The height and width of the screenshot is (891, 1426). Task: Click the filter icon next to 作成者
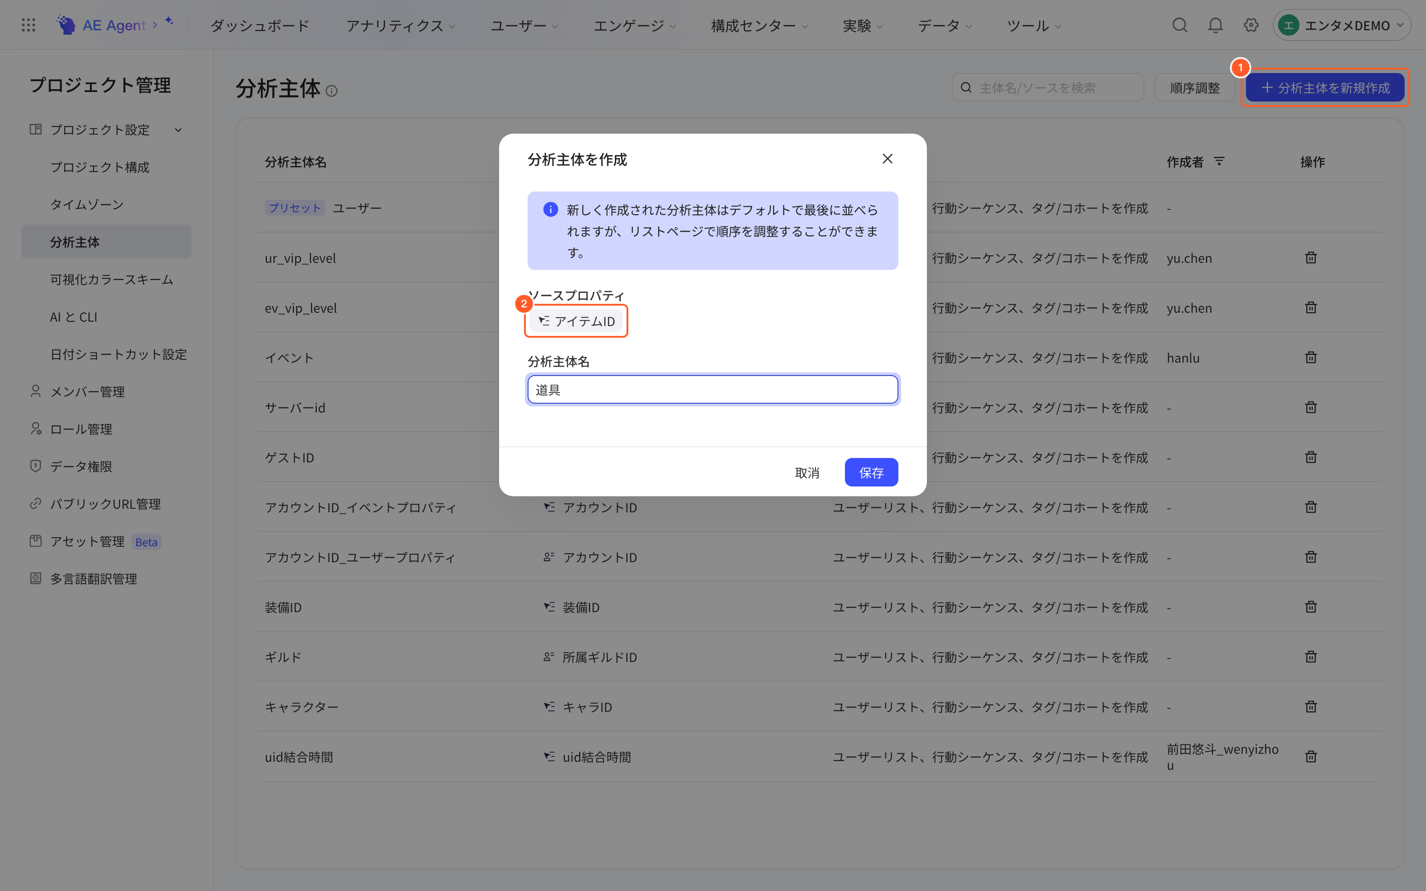(x=1219, y=161)
